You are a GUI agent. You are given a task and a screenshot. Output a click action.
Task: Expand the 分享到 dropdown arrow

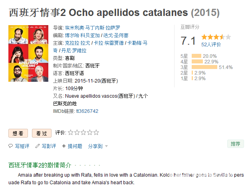point(106,146)
